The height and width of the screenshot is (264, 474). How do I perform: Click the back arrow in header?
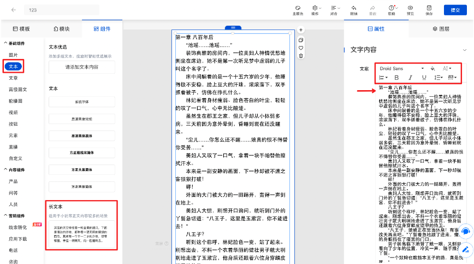click(x=13, y=10)
